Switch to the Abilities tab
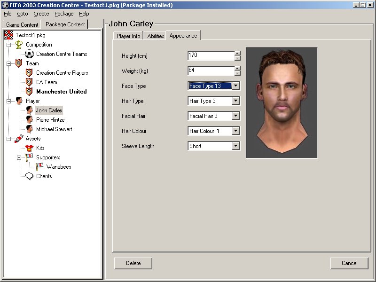The image size is (376, 282). (156, 36)
